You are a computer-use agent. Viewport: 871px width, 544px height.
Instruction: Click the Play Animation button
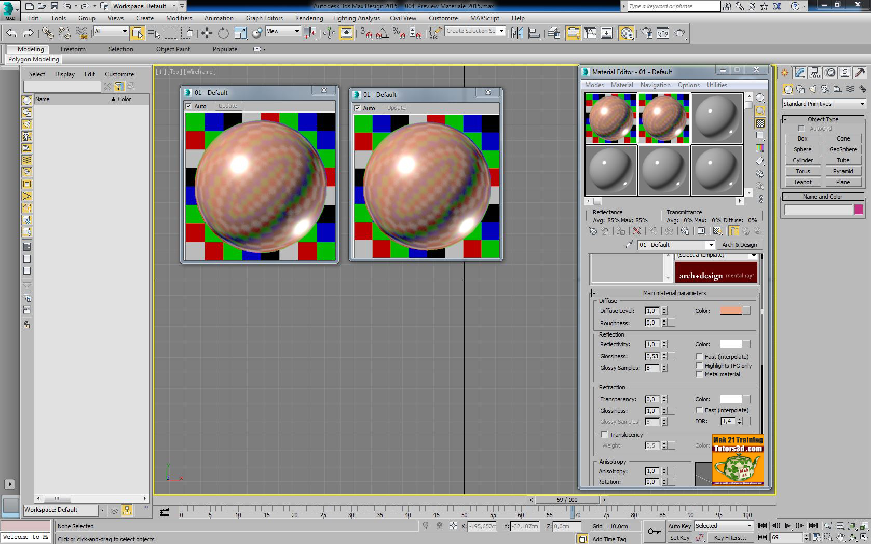click(787, 526)
